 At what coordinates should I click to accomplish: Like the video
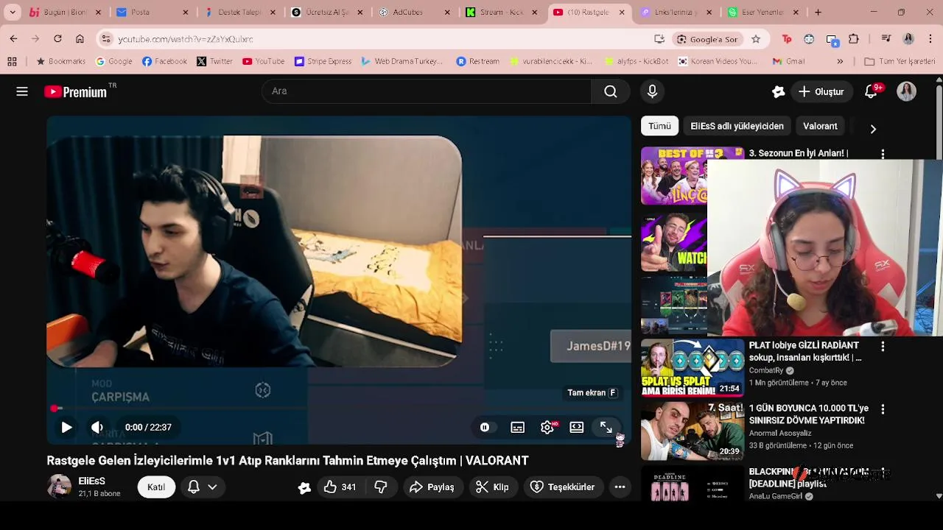(340, 487)
